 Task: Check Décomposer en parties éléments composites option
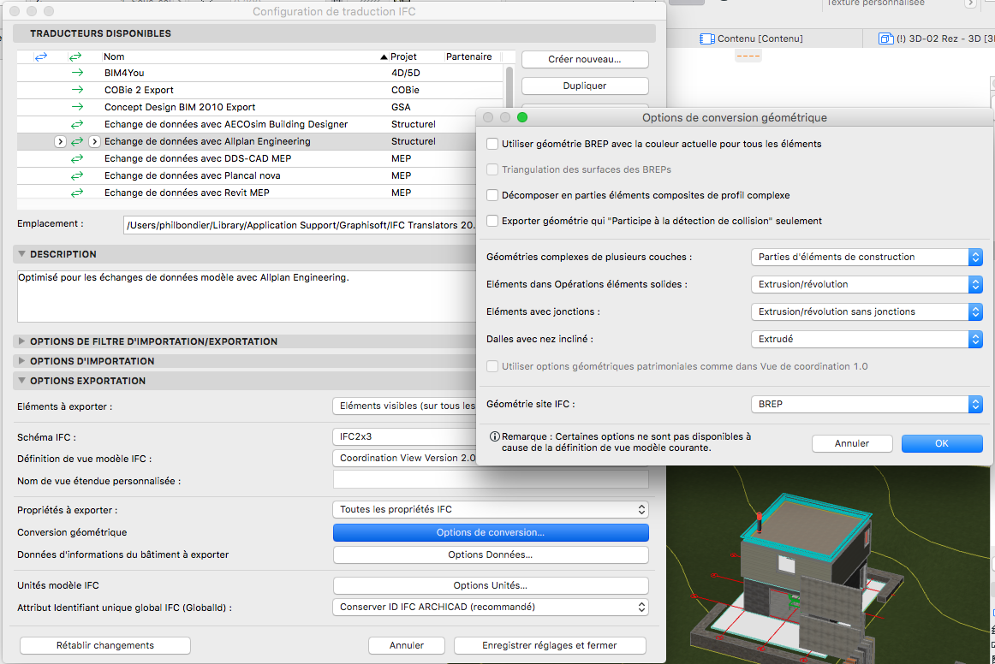point(492,195)
